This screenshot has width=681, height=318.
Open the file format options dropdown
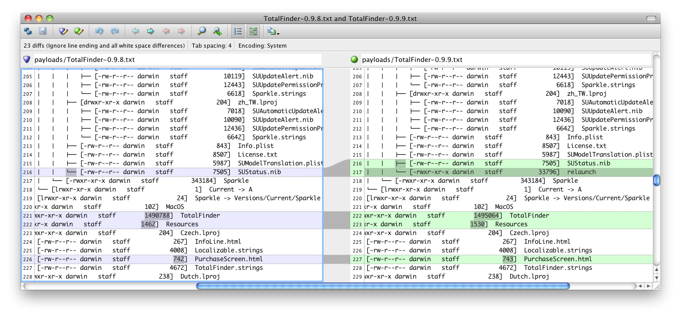[x=273, y=31]
